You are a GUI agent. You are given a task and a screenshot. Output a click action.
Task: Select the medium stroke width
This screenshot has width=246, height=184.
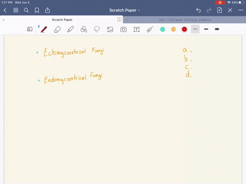click(206, 29)
